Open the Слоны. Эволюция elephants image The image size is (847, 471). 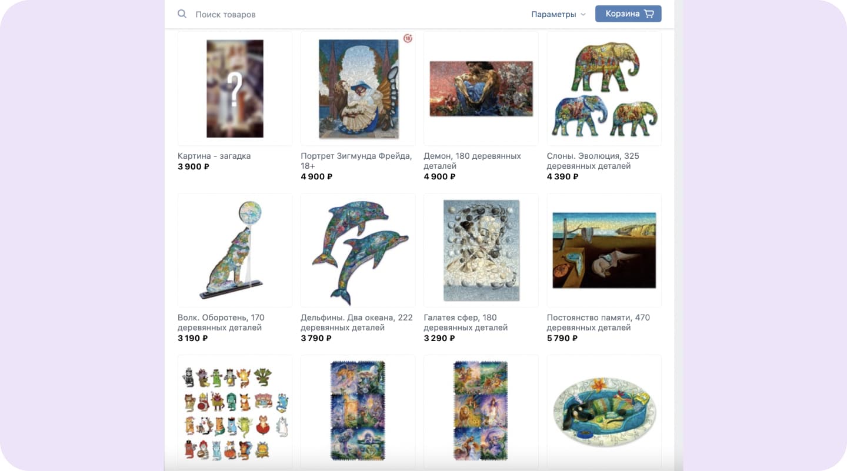pyautogui.click(x=604, y=89)
